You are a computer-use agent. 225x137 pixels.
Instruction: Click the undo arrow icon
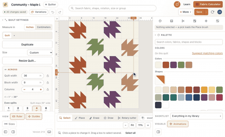(53, 12)
